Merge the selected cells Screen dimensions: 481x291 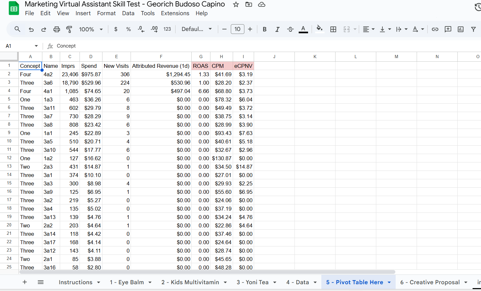coord(347,29)
